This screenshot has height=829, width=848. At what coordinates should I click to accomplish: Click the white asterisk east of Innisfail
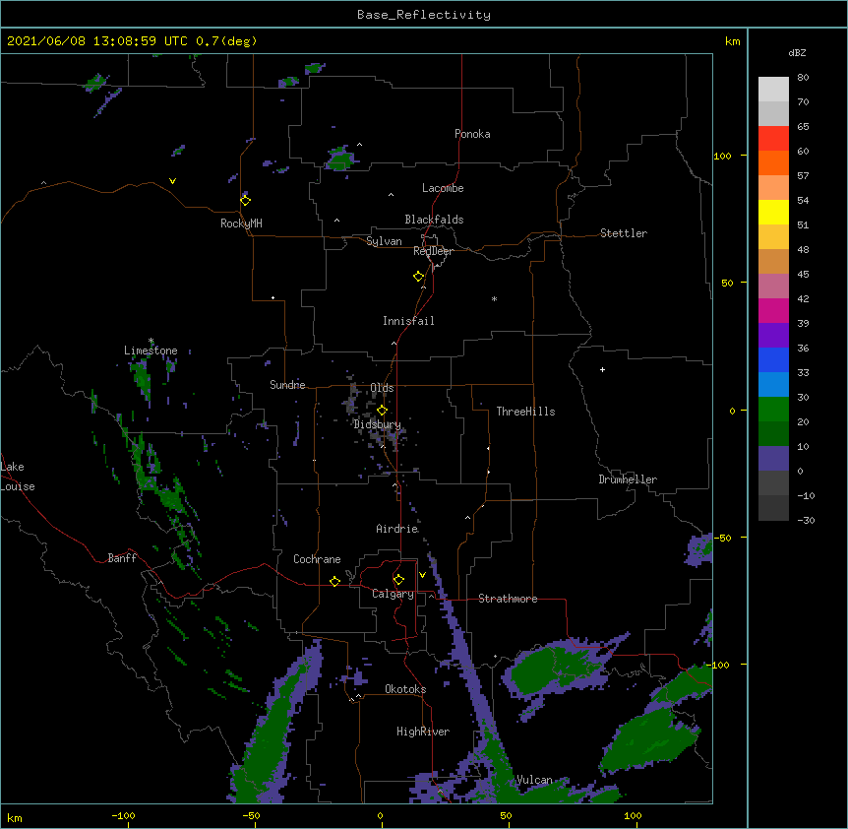coord(494,298)
